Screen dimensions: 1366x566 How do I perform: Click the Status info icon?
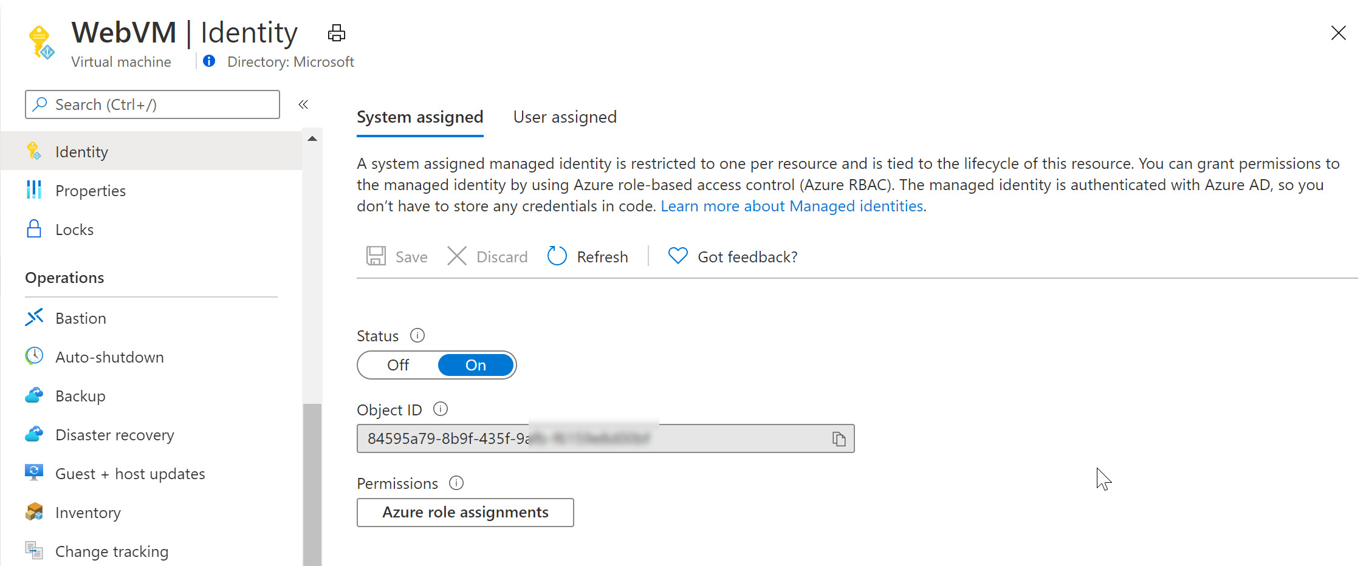417,335
